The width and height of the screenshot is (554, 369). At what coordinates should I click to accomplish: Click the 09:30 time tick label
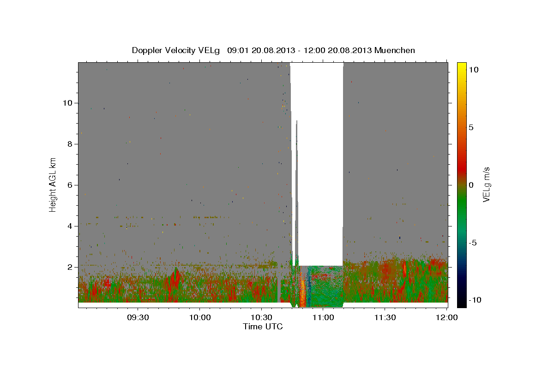138,318
